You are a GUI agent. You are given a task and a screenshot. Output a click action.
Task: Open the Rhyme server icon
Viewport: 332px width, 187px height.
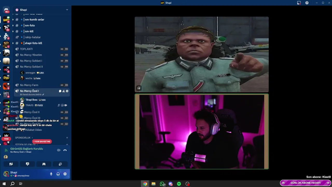6,78
